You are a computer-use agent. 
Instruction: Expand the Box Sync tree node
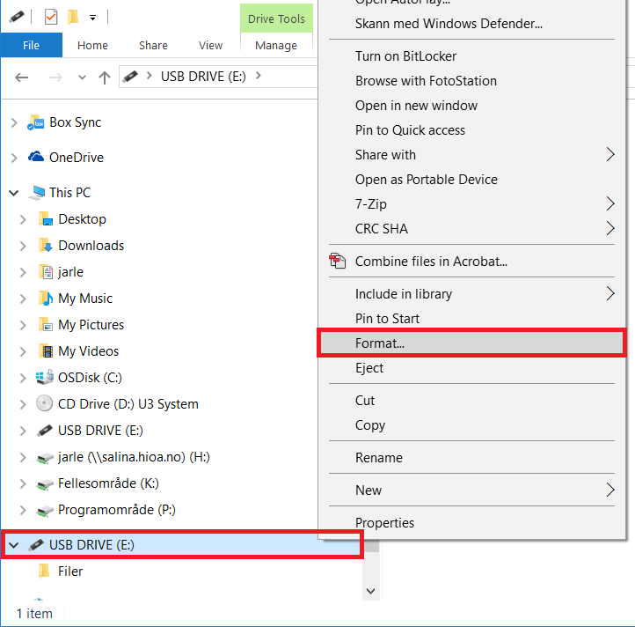(x=14, y=122)
